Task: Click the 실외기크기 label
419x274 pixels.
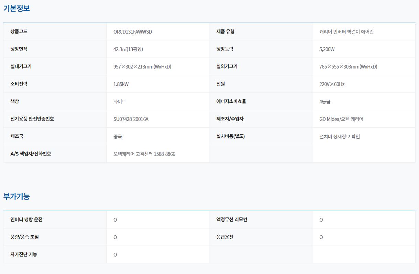Action: point(227,66)
